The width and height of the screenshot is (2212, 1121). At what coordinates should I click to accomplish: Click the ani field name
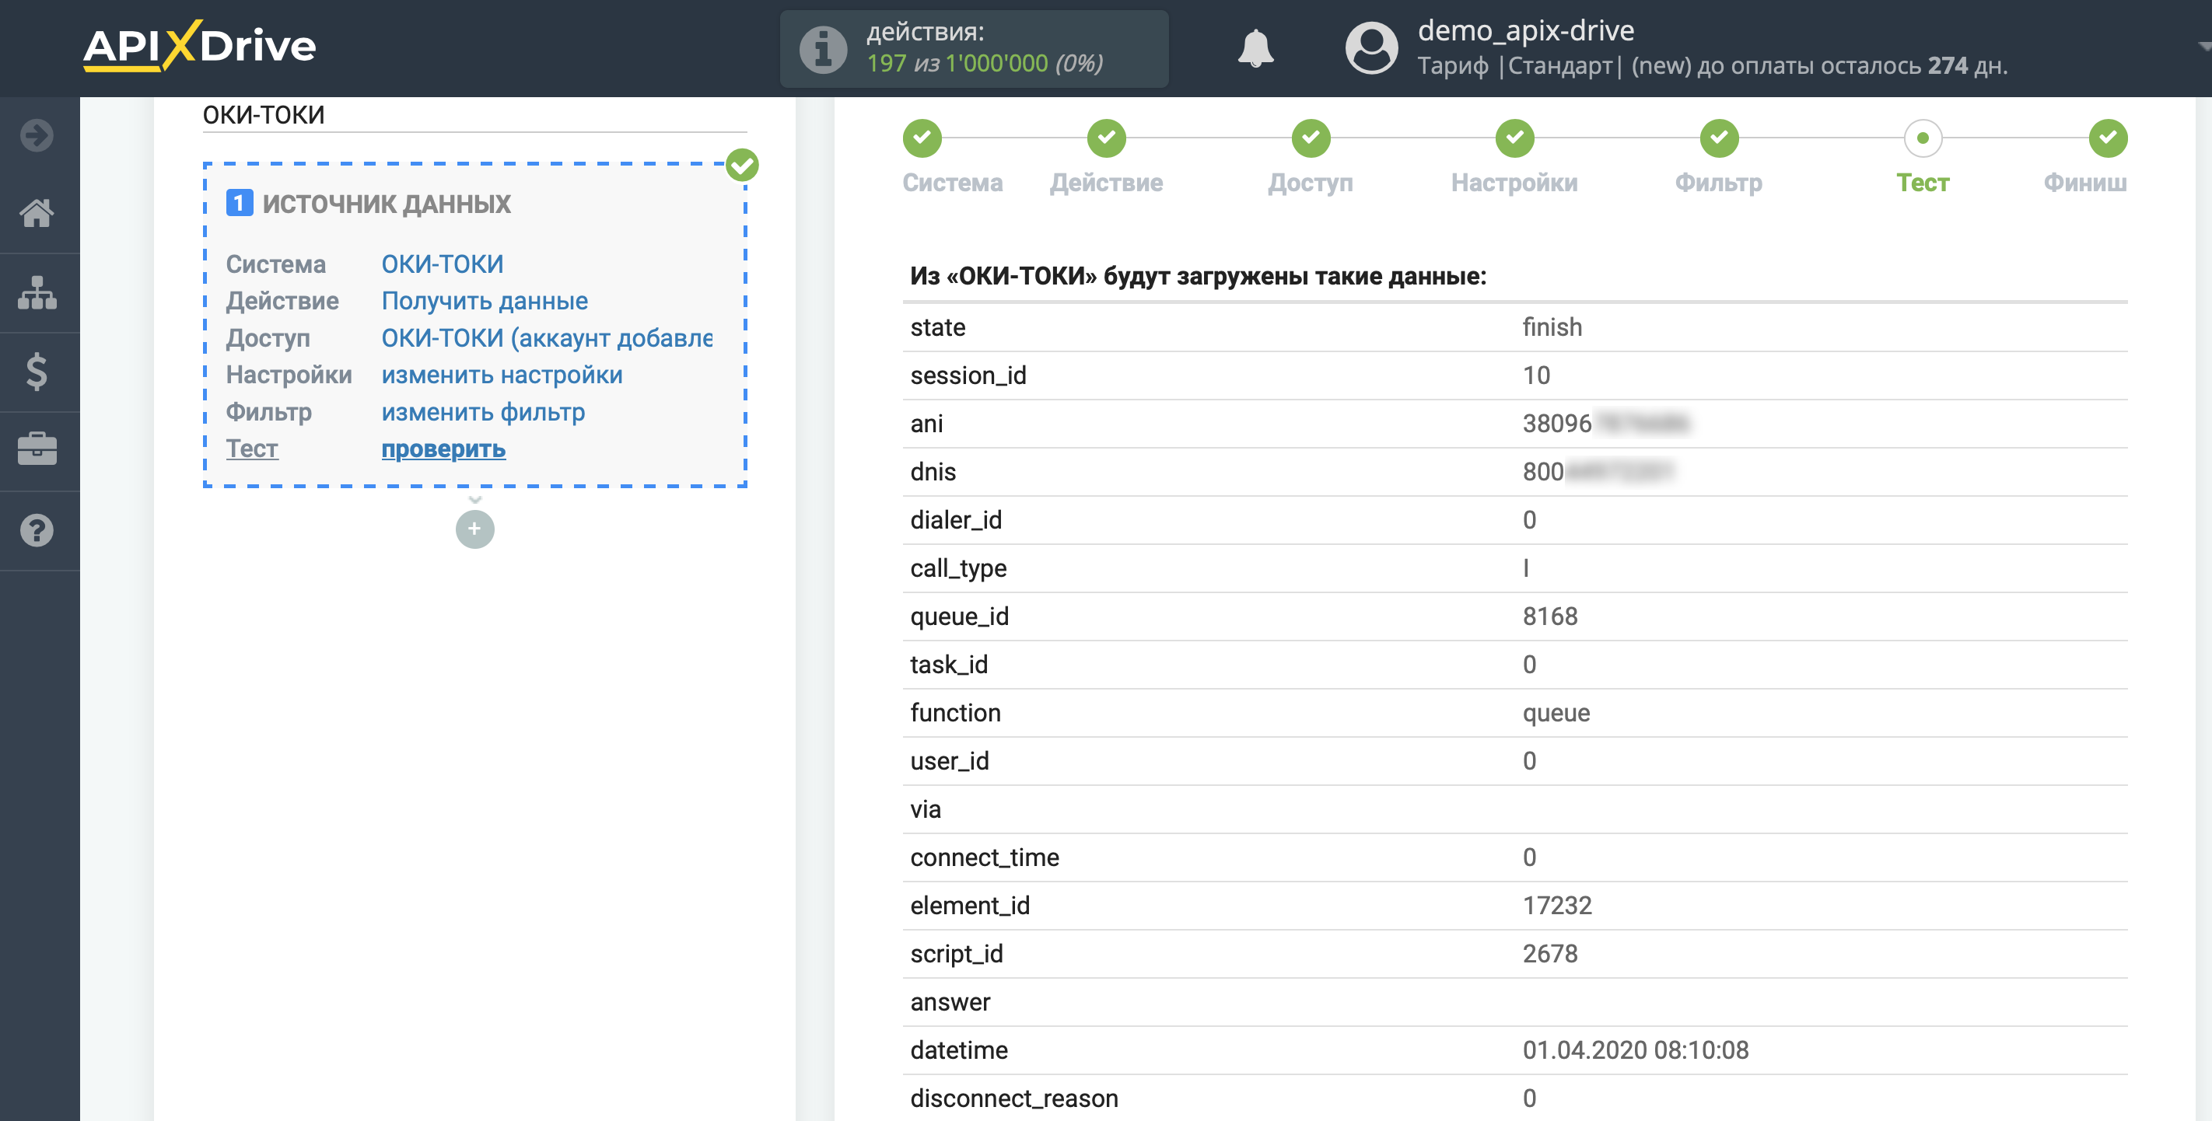(926, 423)
